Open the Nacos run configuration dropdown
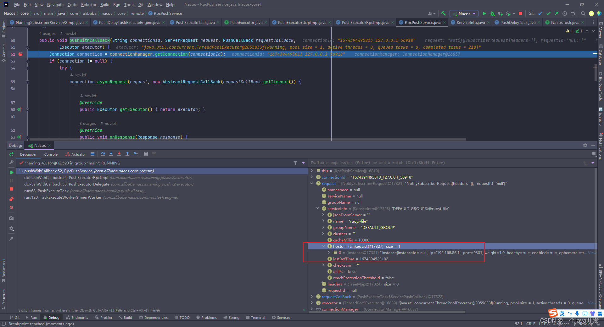This screenshot has width=604, height=327. [464, 14]
